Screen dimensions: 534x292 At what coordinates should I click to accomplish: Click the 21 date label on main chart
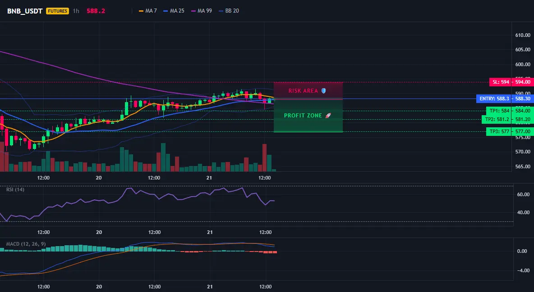[x=209, y=178]
